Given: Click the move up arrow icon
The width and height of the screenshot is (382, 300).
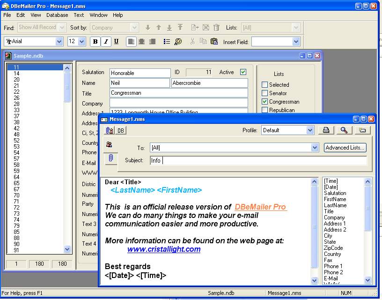Looking at the screenshot, I should click(x=159, y=28).
